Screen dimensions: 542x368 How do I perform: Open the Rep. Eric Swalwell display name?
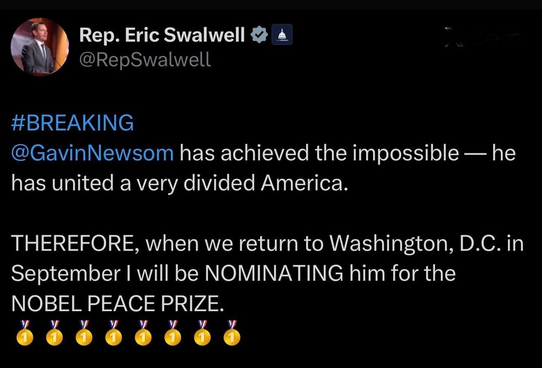(x=162, y=35)
